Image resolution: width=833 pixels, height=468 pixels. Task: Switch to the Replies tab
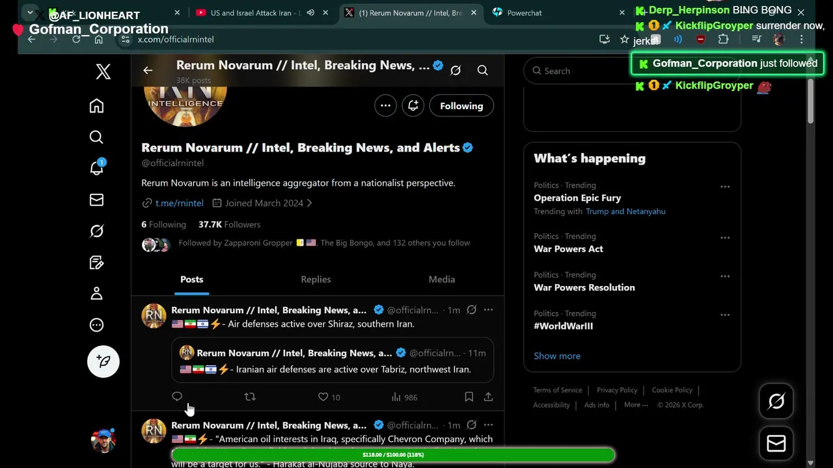[316, 279]
